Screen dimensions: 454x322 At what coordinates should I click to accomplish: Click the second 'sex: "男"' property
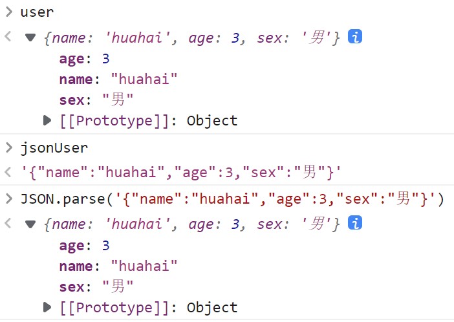click(96, 286)
